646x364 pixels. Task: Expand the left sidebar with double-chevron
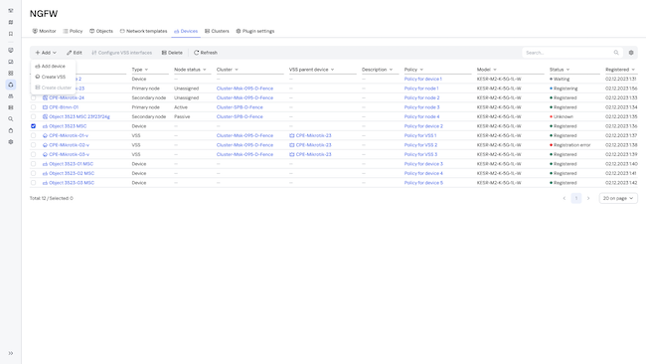click(x=11, y=353)
